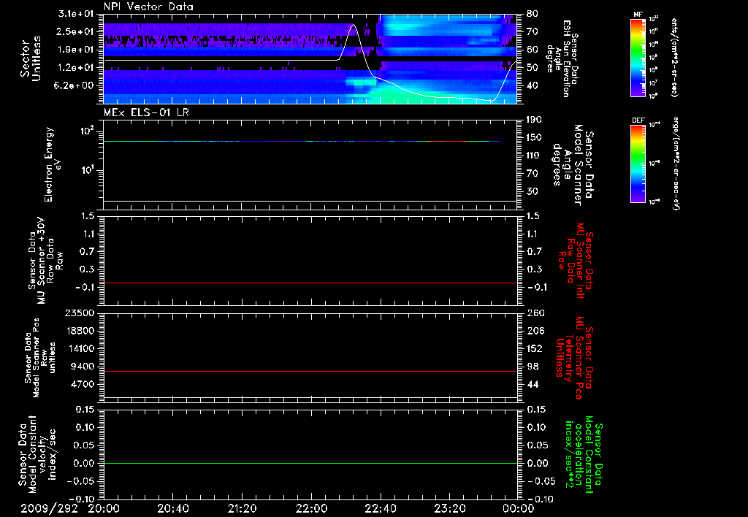Click the 23:20 time tick label
The height and width of the screenshot is (517, 748).
[449, 508]
